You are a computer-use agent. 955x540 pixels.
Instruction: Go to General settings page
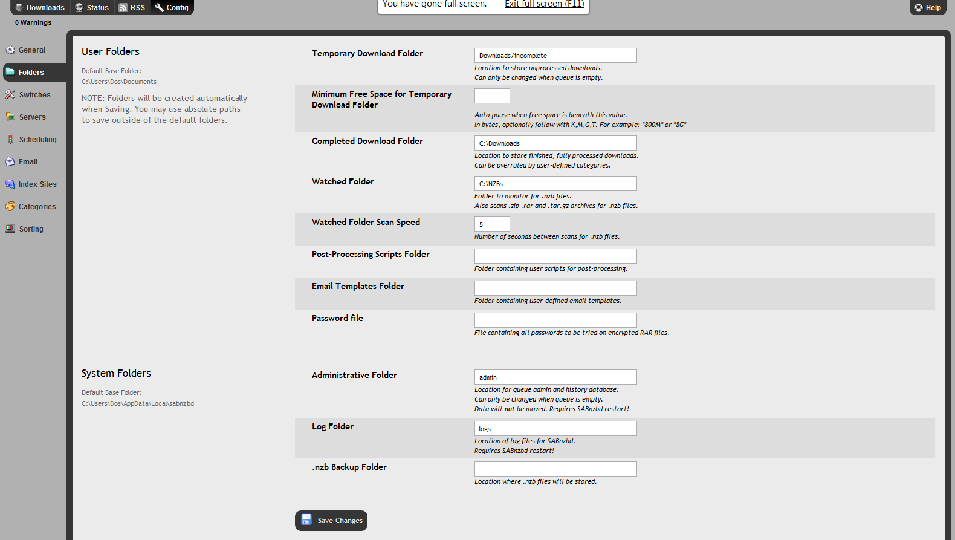pos(32,50)
